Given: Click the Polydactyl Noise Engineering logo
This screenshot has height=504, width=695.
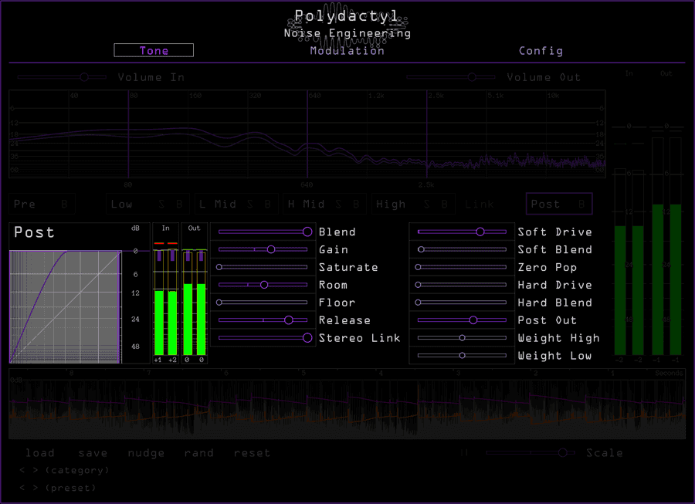Looking at the screenshot, I should 347,25.
